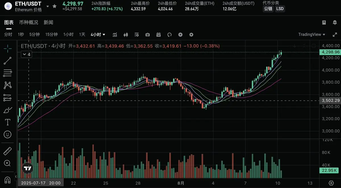Click the 24h成交量 value 28.64万

(192, 9)
